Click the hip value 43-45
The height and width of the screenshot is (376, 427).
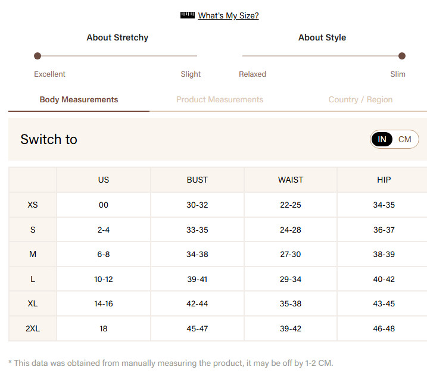[x=384, y=304]
